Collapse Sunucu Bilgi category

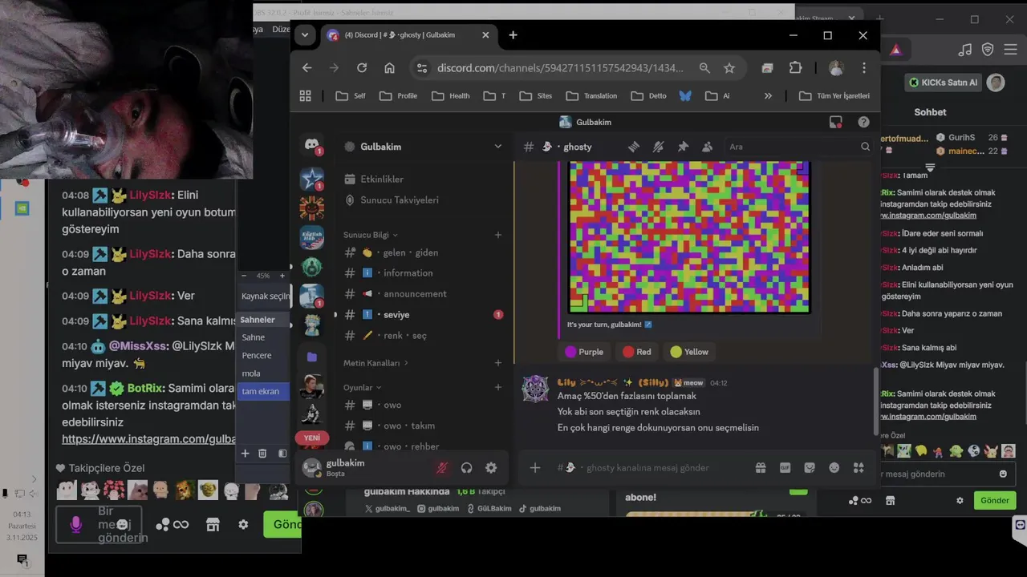371,235
